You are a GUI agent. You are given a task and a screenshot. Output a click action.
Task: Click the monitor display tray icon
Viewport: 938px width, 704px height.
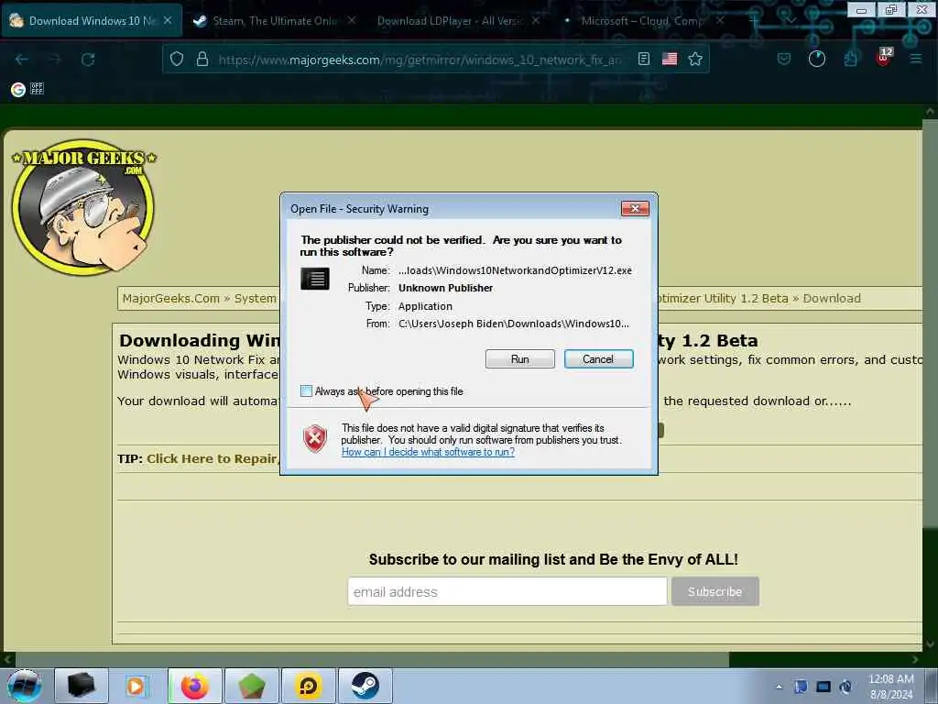point(823,687)
